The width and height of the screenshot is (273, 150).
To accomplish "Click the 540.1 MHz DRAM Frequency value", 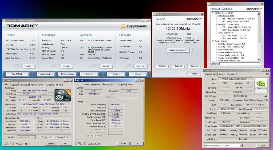I will point(116,105).
